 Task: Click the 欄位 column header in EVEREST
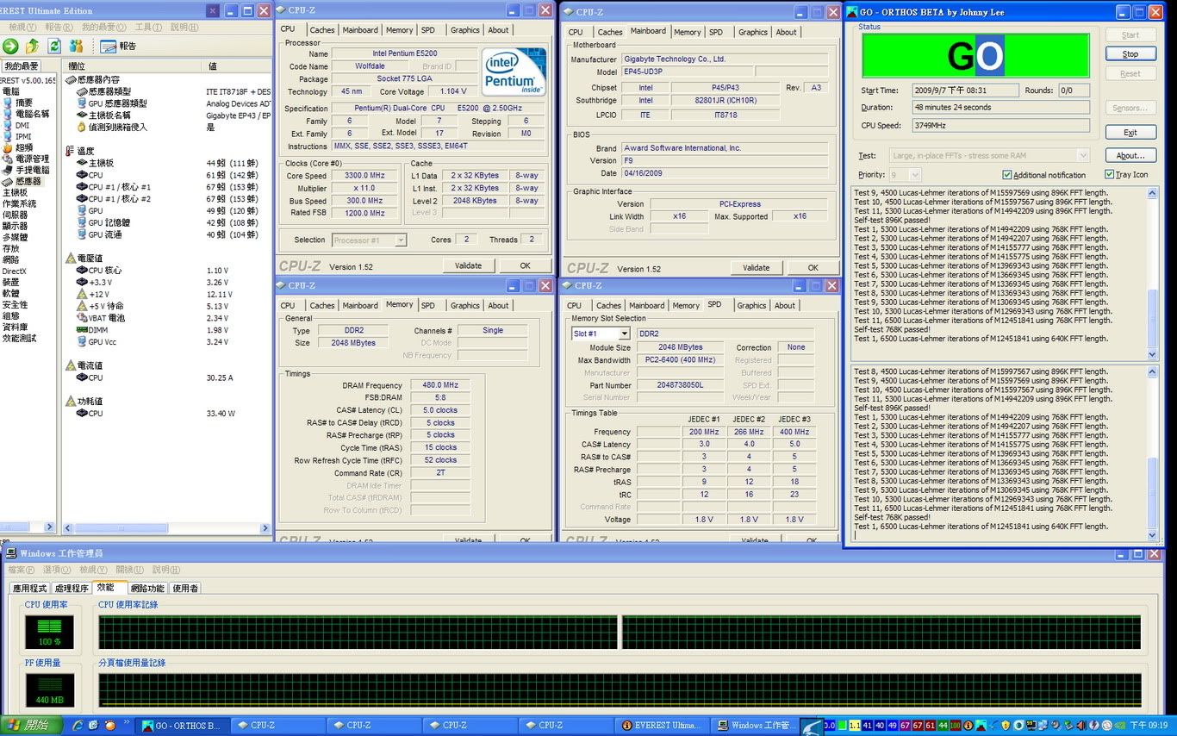(134, 65)
